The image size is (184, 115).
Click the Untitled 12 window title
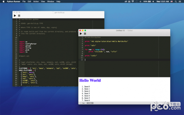tap(120, 30)
